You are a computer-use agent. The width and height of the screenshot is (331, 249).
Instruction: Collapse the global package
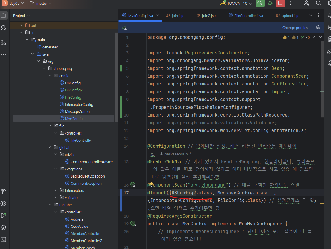click(x=50, y=147)
